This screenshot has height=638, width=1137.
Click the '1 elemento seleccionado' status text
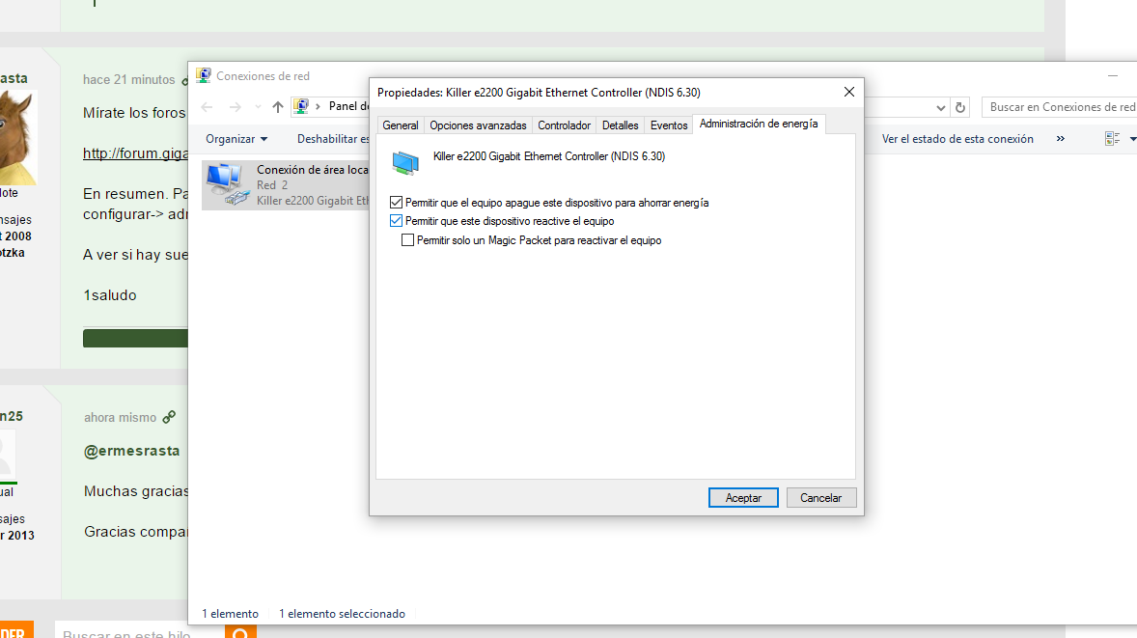[x=343, y=613]
